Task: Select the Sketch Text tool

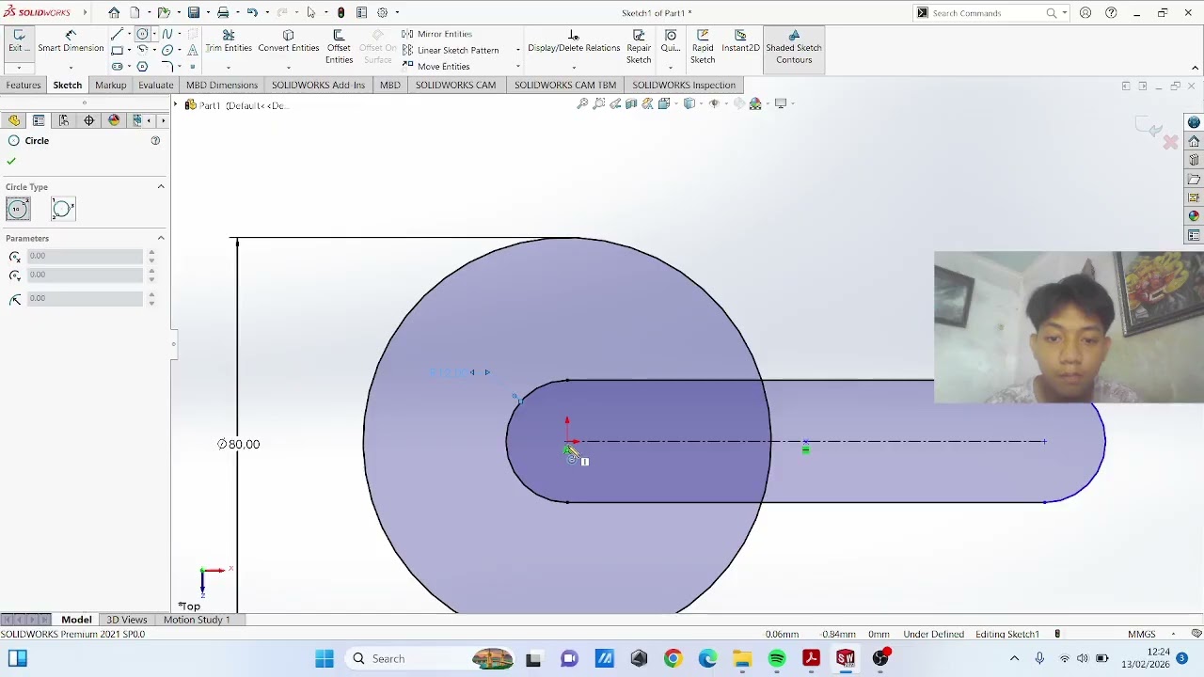Action: click(192, 51)
